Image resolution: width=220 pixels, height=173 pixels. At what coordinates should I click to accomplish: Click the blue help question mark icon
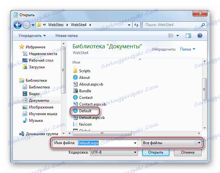[x=200, y=36]
